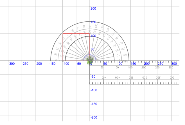Click the 350 mark on the lower flipped ruler
185x125 pixels.
click(x=130, y=77)
